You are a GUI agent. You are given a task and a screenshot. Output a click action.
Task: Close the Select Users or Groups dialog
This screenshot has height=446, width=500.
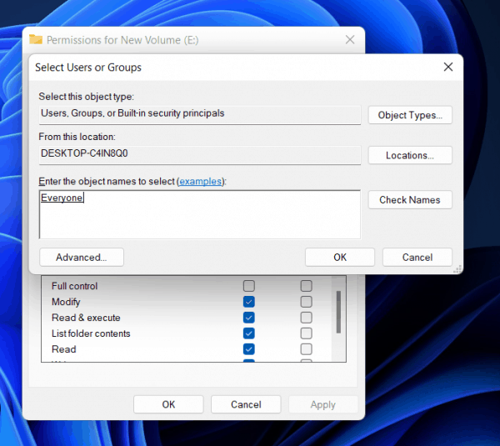[447, 67]
